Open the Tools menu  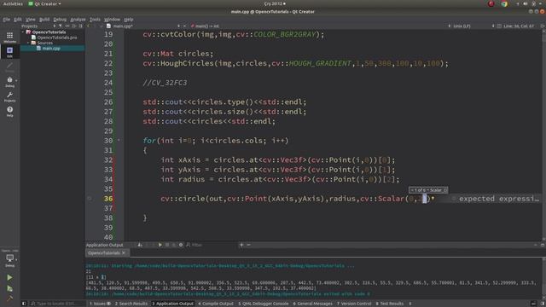pos(95,20)
